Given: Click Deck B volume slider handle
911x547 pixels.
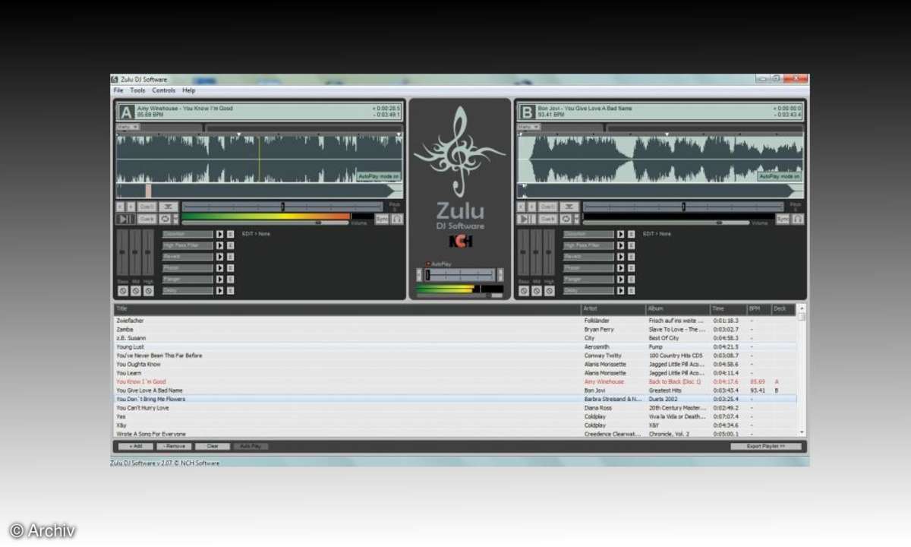Looking at the screenshot, I should pos(719,223).
